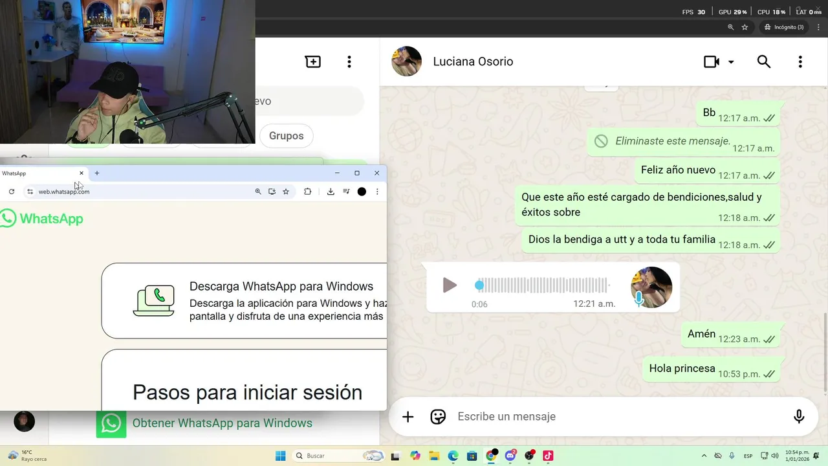Open the Windows Start menu

click(280, 456)
